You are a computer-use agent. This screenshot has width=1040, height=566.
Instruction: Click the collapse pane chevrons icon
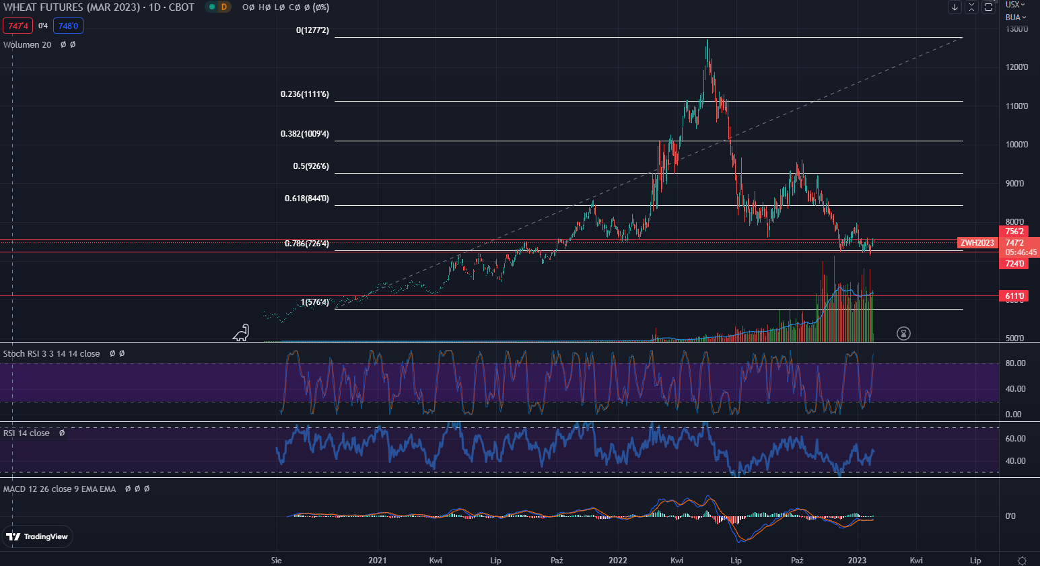971,7
